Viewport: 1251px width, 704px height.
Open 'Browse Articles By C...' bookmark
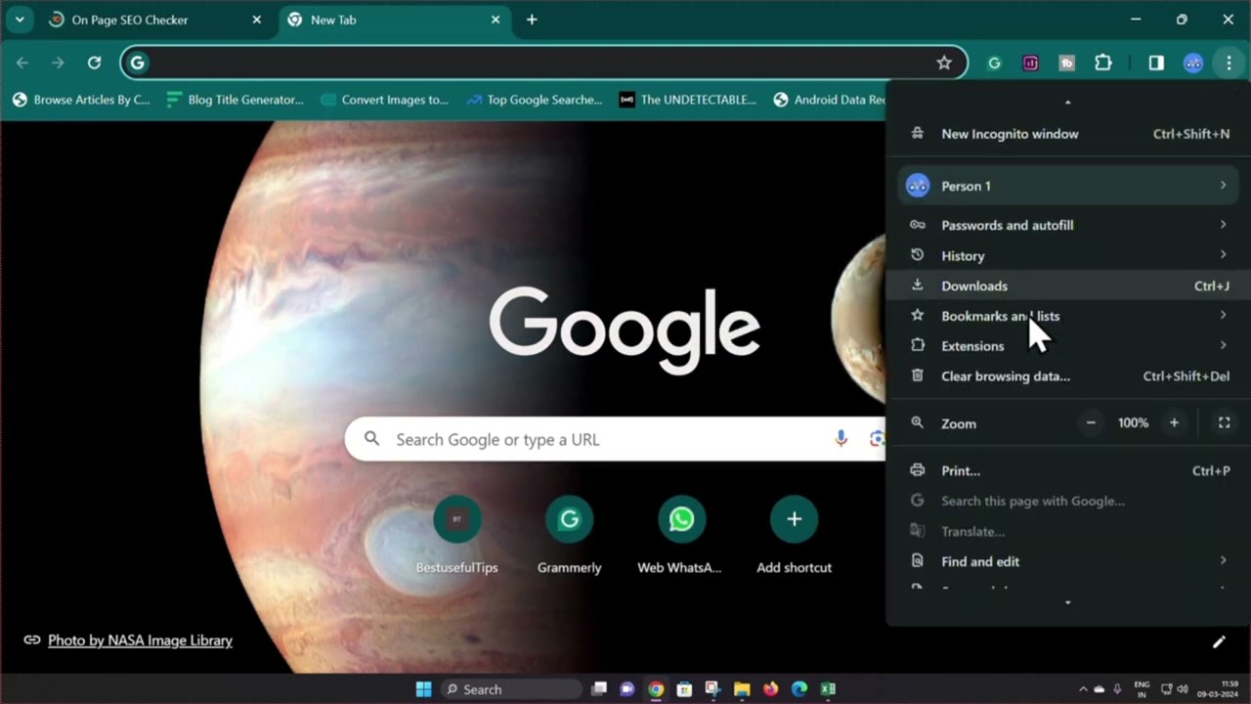pyautogui.click(x=81, y=100)
